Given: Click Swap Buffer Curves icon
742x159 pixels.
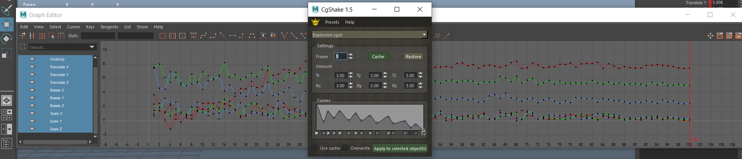Looking at the screenshot, I should 273,36.
